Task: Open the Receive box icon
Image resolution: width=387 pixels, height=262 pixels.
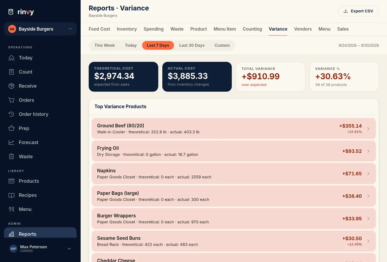Action: click(x=11, y=86)
